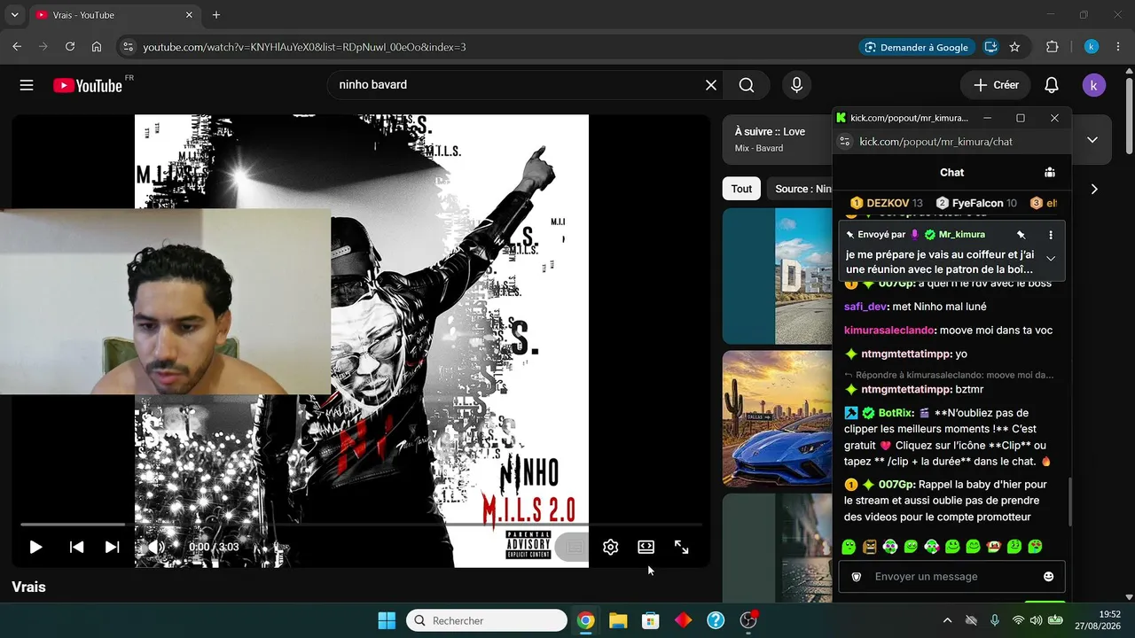Click the DEZKOV leaderboard entry
The image size is (1135, 638).
point(887,203)
